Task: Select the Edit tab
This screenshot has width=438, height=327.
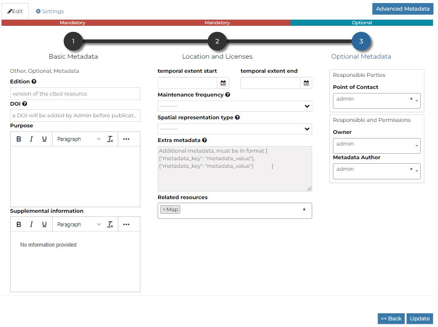Action: coord(15,11)
